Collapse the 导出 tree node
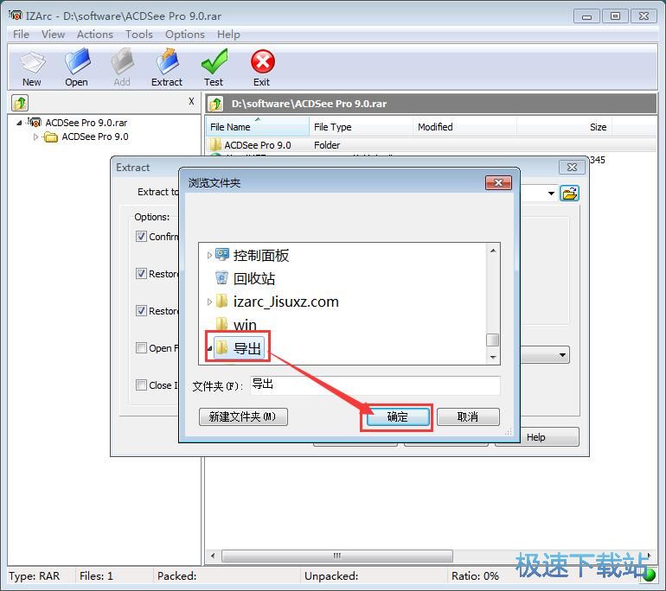 [x=209, y=348]
